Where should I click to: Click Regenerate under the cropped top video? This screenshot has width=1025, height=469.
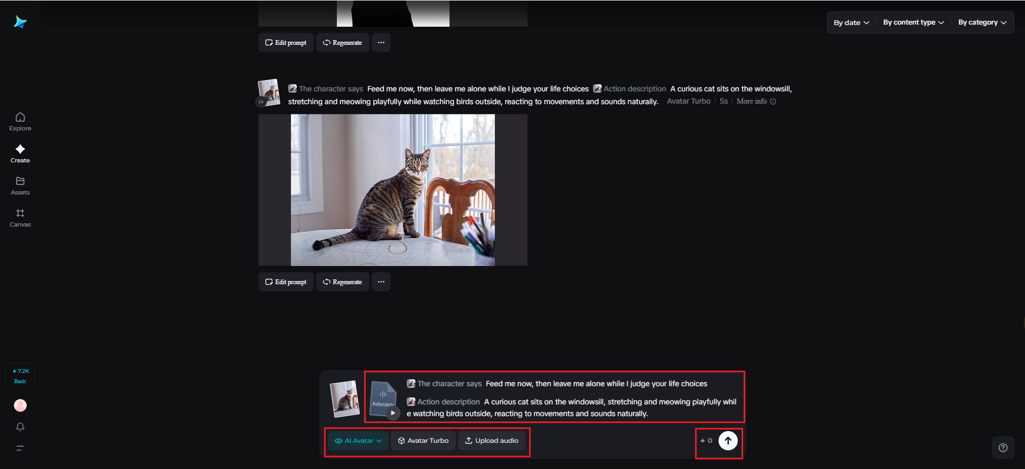(342, 43)
